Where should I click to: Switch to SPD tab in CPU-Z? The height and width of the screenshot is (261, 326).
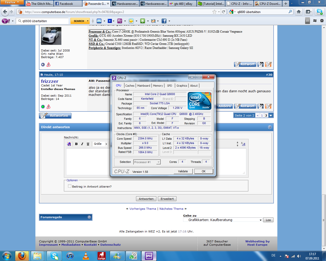coord(170,86)
